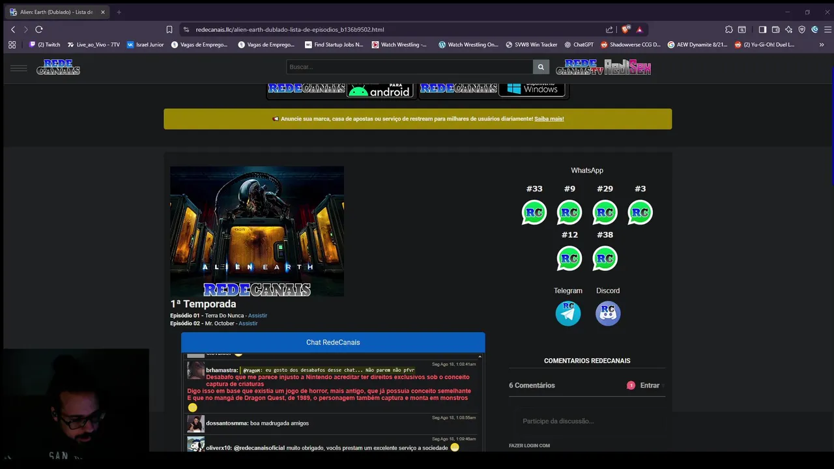Open the Israel Junior bookmark
The height and width of the screenshot is (469, 834).
(x=145, y=45)
